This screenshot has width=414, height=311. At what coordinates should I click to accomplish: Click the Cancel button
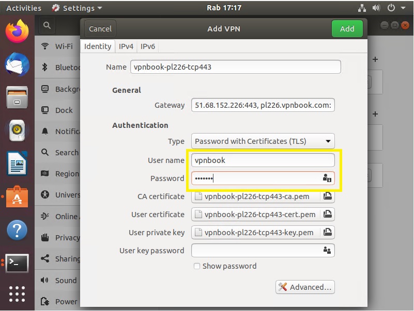click(100, 29)
